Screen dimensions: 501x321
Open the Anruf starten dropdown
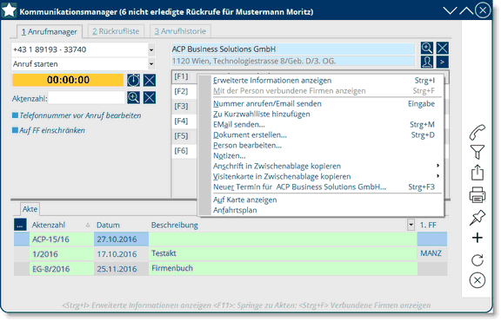(151, 64)
